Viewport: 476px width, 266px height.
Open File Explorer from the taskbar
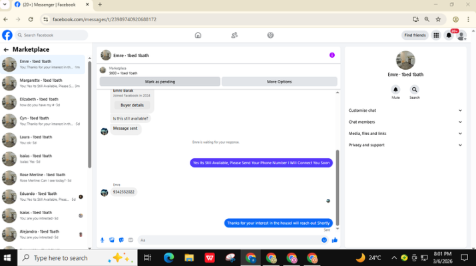[x=189, y=258]
